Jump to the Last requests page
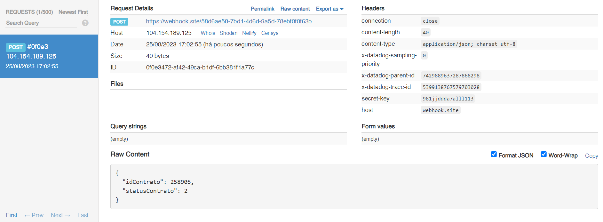 click(x=83, y=215)
